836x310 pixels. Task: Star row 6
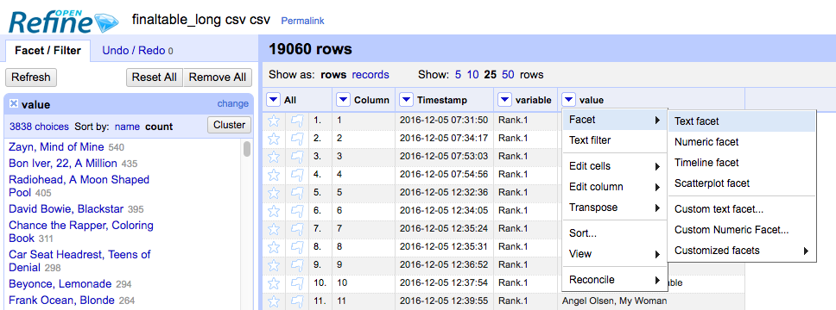(274, 211)
